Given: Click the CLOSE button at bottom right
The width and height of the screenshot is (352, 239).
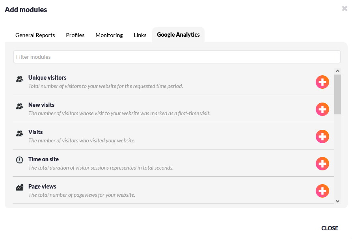Looking at the screenshot, I should coord(330,228).
